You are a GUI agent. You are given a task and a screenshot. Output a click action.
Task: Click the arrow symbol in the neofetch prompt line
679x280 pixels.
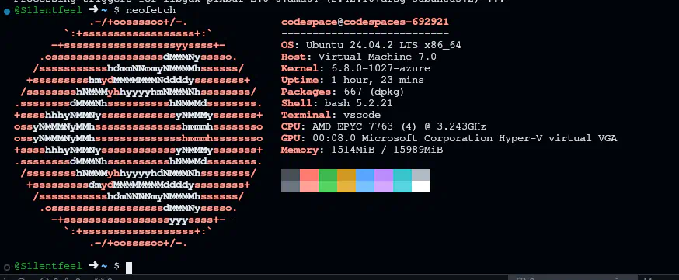93,10
